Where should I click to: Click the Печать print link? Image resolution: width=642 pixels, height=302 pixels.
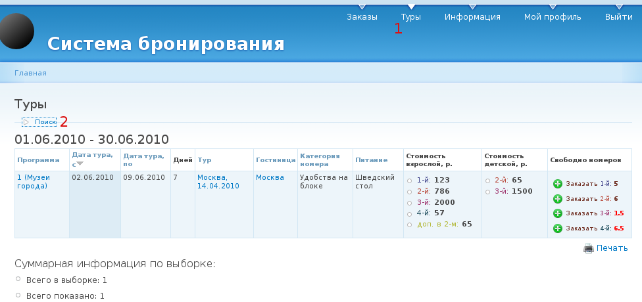click(612, 248)
